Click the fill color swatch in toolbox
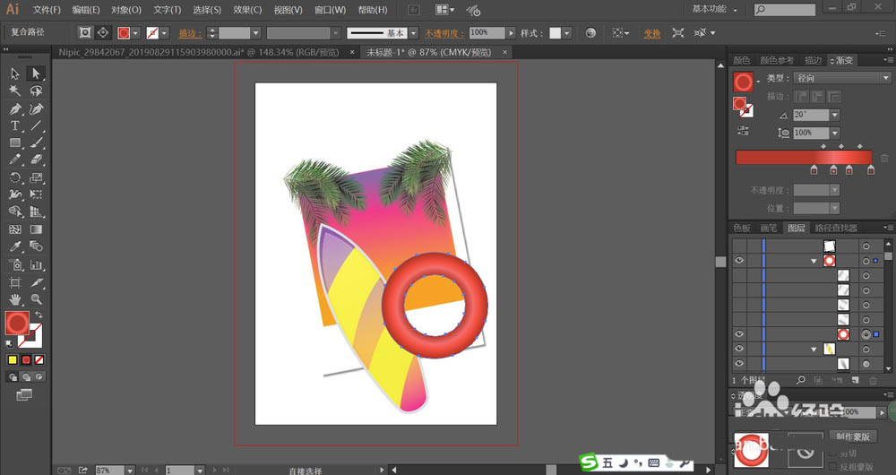The height and width of the screenshot is (475, 896). pos(17,323)
